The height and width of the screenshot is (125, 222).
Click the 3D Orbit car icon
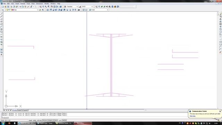79,10
